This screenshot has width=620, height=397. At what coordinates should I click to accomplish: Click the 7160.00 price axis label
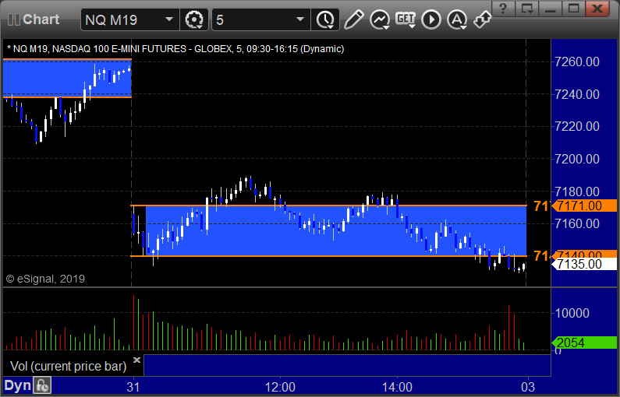pyautogui.click(x=577, y=223)
